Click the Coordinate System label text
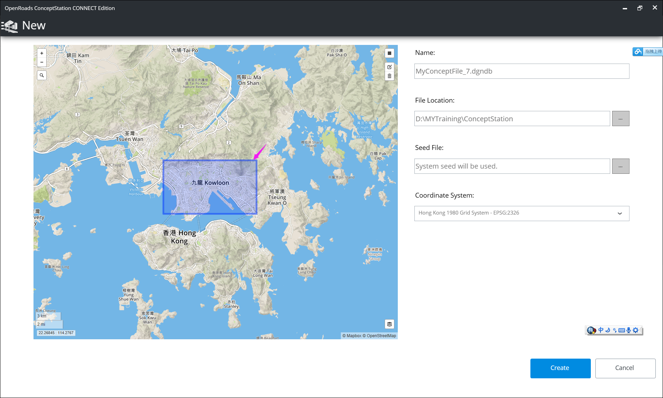Screen dimensions: 663x398 (x=444, y=196)
